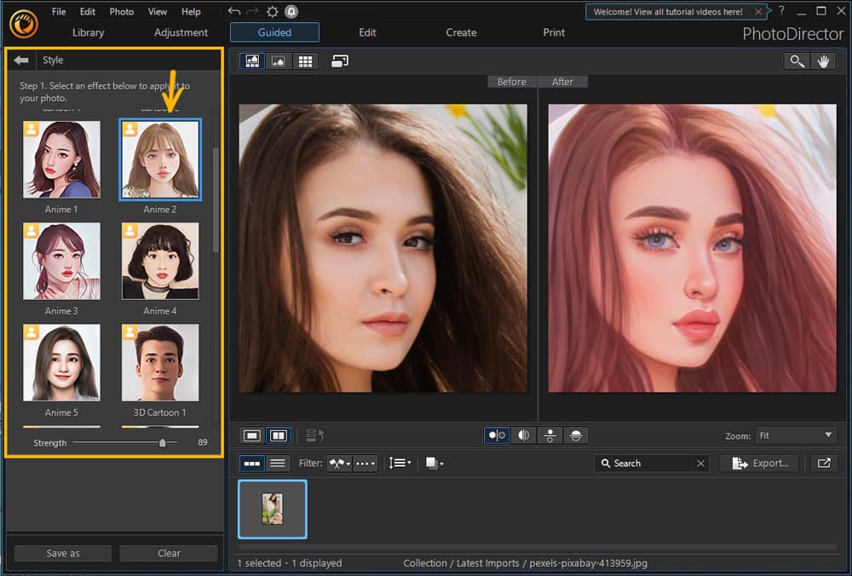Open the Photo menu
The width and height of the screenshot is (852, 576).
click(121, 11)
